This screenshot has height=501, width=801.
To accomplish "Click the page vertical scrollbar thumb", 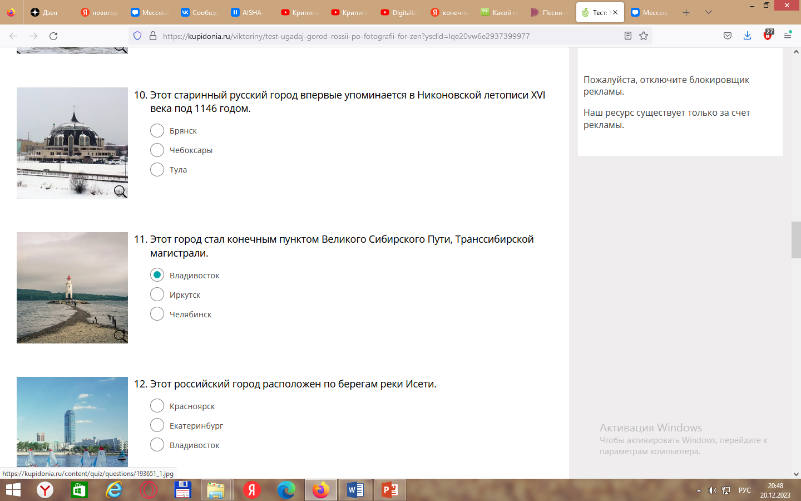I will tap(796, 240).
